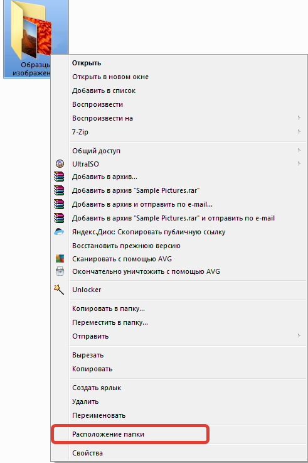The image size is (308, 463).
Task: Select 'Добавить в архив "Sample Pictures.rar"'
Action: coord(179,190)
